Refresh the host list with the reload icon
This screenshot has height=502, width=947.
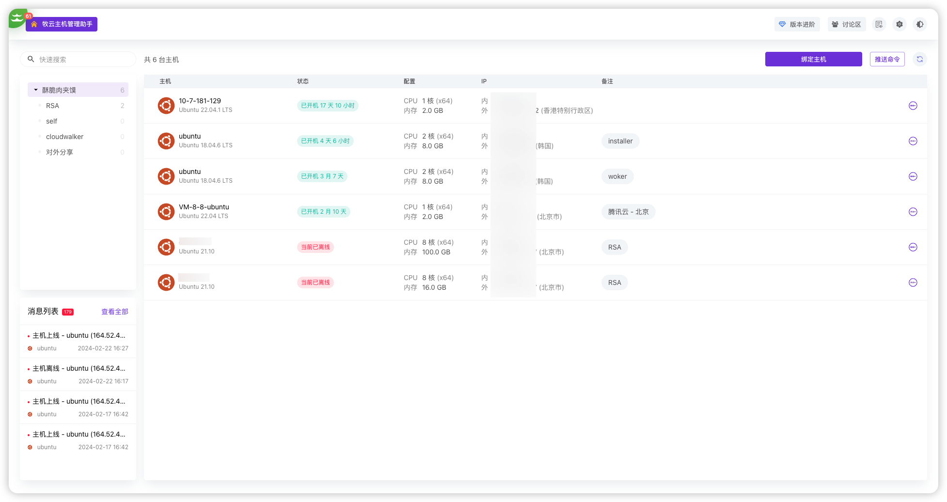[x=920, y=59]
